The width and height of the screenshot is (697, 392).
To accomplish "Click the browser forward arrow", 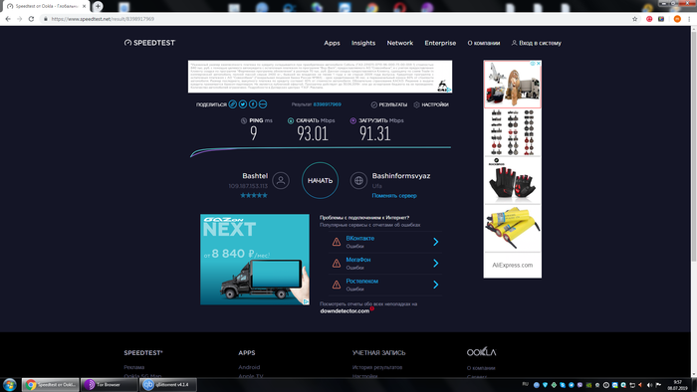I will (20, 19).
